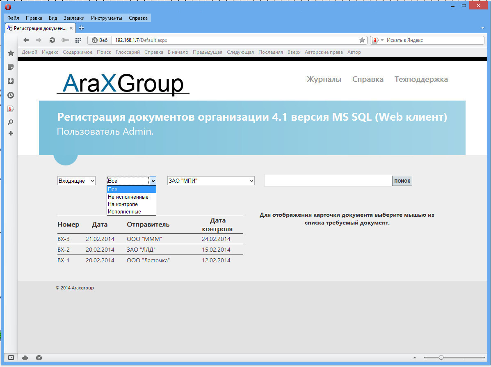
Task: Click the Opera Link cloud icon
Action: click(x=25, y=358)
